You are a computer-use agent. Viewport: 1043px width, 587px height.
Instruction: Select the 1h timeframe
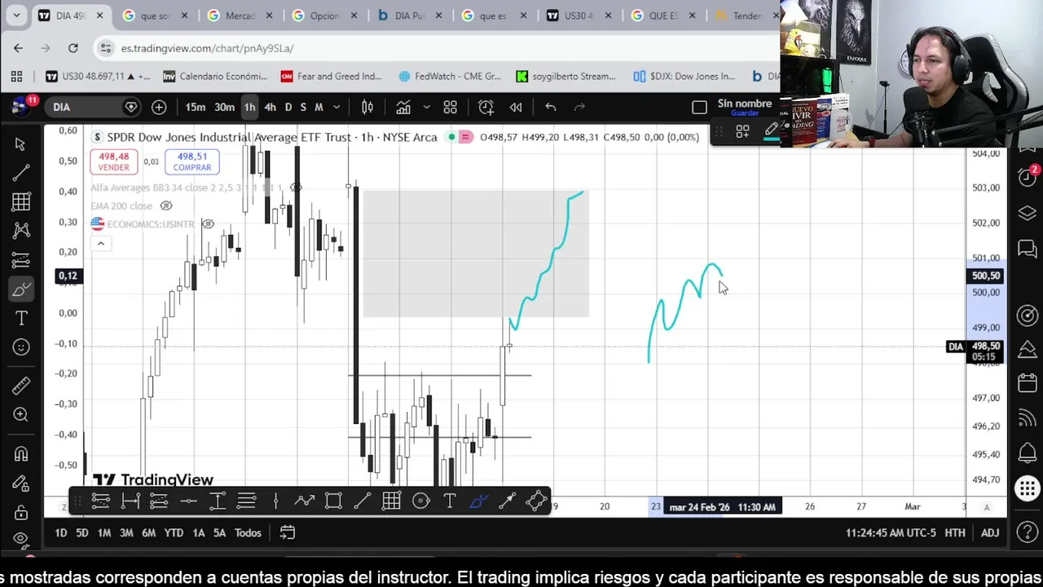coord(249,107)
